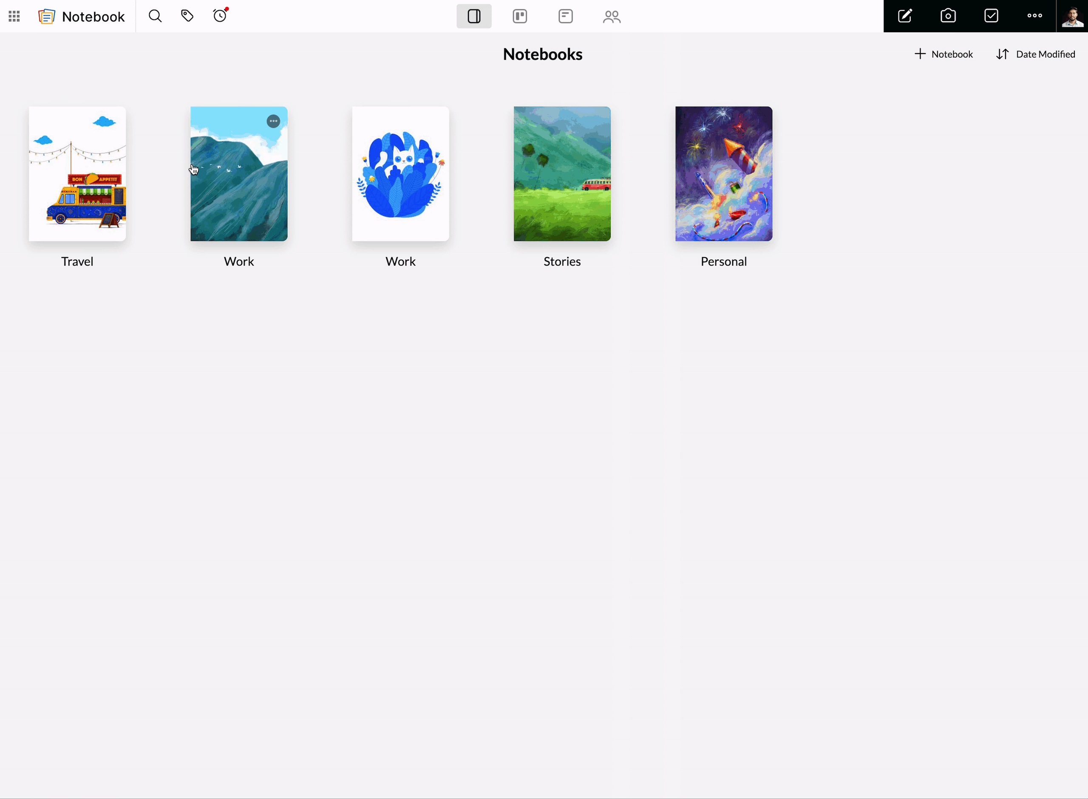Open reminders alarm clock icon
The height and width of the screenshot is (799, 1088).
pos(220,16)
